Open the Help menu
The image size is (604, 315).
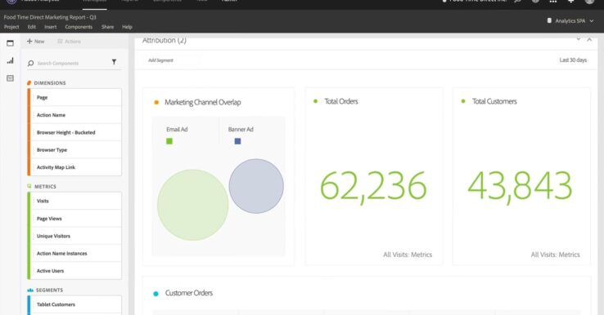tap(127, 27)
